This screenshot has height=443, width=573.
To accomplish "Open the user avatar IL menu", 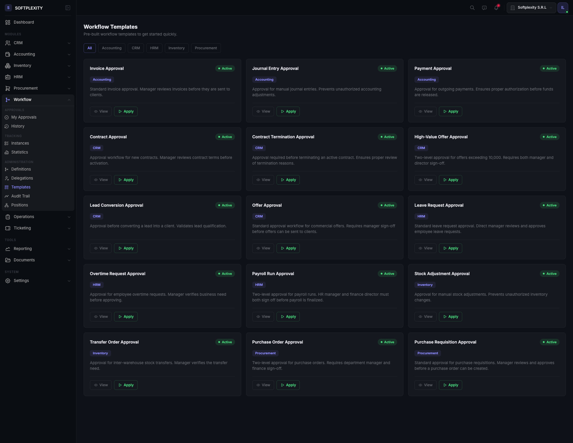I will pos(563,8).
